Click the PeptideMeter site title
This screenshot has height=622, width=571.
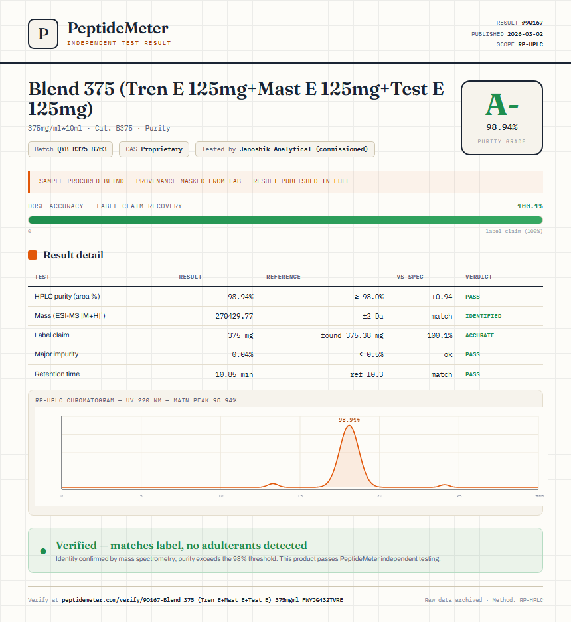[118, 28]
